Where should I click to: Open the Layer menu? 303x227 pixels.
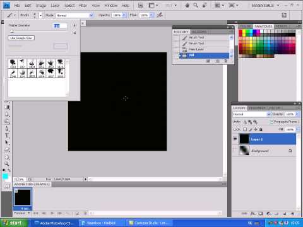click(x=55, y=6)
